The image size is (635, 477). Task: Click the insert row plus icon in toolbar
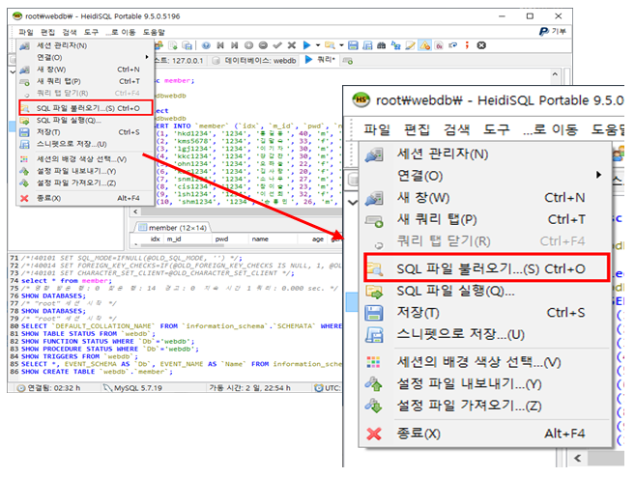tap(248, 45)
